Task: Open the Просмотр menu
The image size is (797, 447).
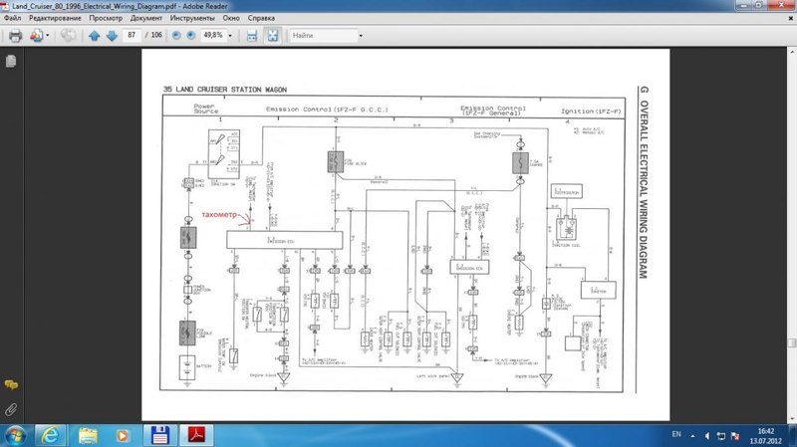Action: click(106, 18)
